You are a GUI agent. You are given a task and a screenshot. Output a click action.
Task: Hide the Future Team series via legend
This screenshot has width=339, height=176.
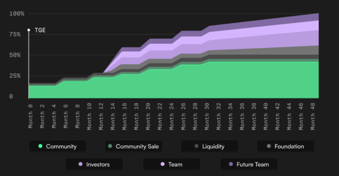(249, 164)
